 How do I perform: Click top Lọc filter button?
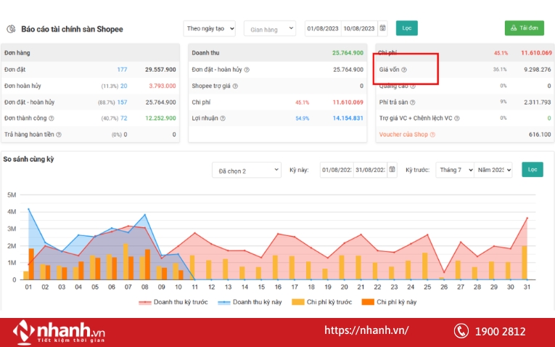tap(407, 28)
